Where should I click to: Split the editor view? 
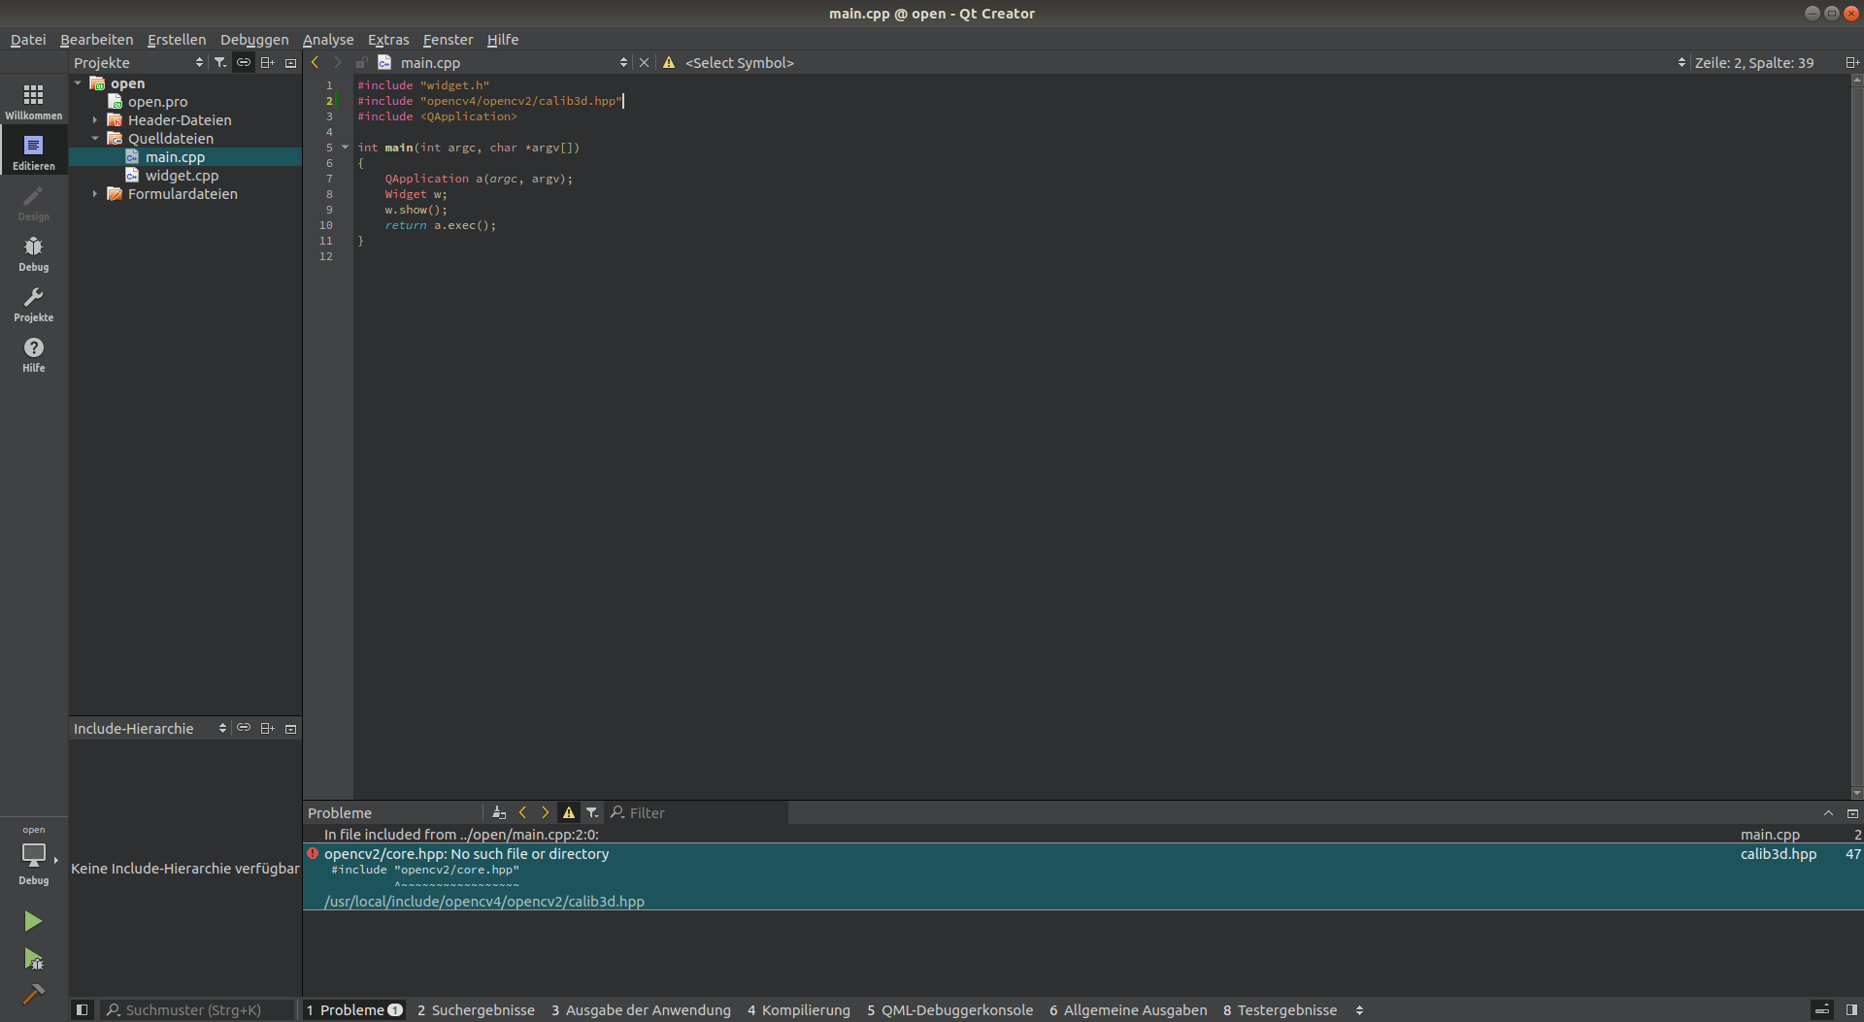pyautogui.click(x=1851, y=62)
